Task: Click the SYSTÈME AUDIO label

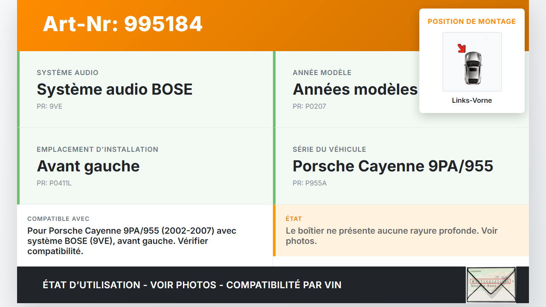Action: [67, 73]
